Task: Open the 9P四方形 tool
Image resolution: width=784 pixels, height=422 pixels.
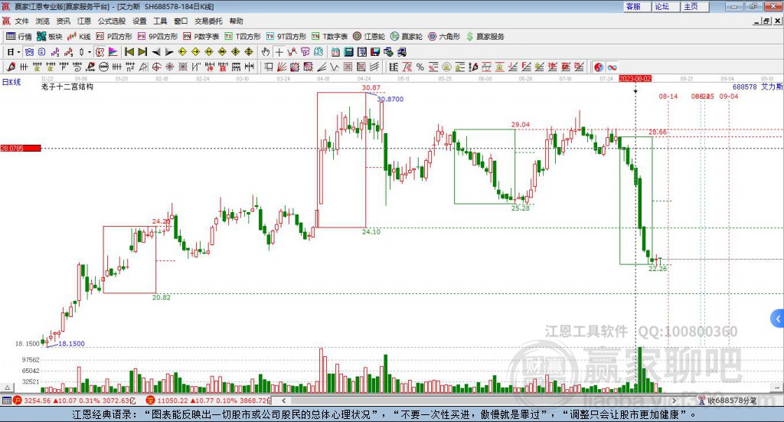Action: tap(158, 37)
